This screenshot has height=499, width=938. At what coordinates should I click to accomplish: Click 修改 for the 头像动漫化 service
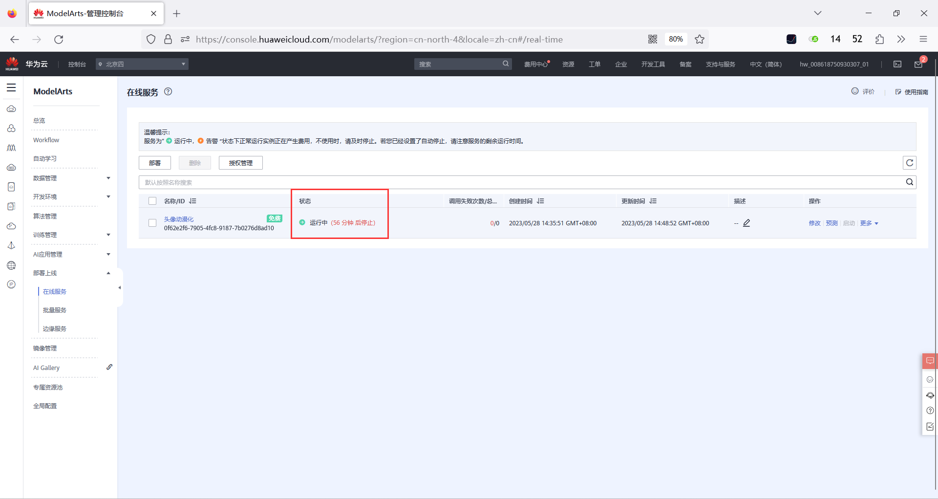pyautogui.click(x=814, y=223)
